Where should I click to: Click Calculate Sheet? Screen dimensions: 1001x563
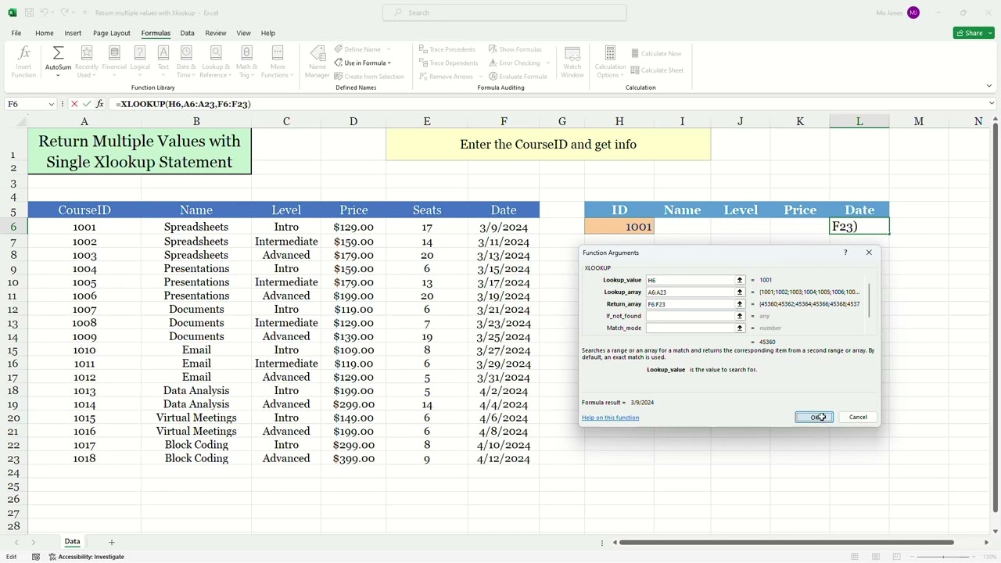coord(655,70)
